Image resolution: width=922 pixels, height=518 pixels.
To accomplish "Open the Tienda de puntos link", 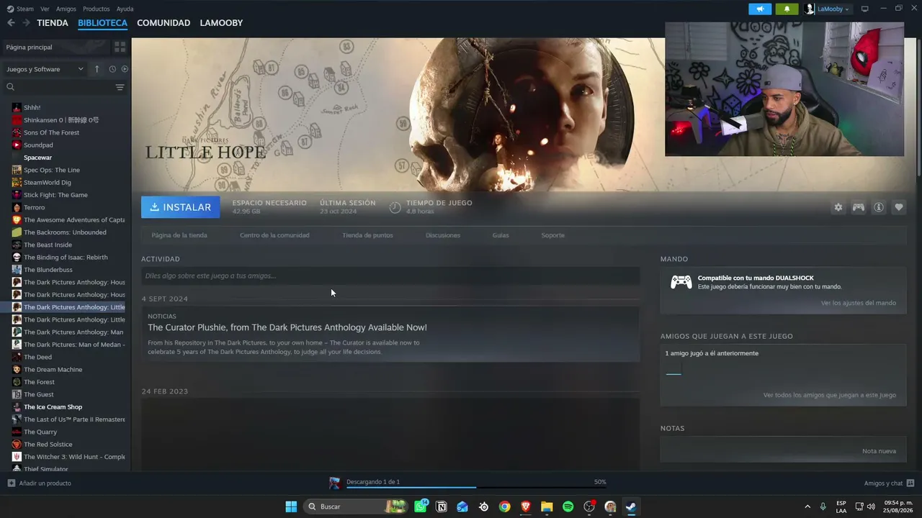I will point(367,235).
